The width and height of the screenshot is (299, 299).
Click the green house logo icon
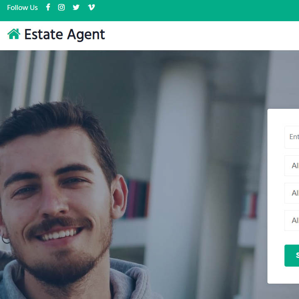point(14,34)
